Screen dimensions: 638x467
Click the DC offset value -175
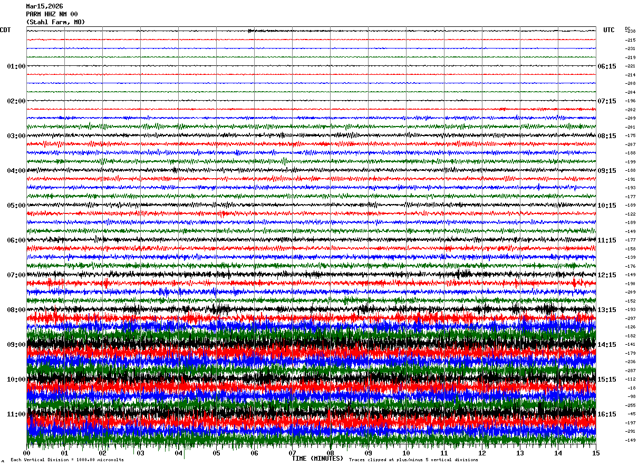pos(630,135)
